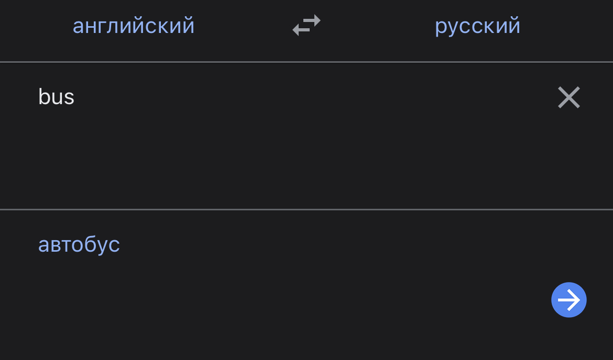Image resolution: width=613 pixels, height=360 pixels.
Task: Go to full translation via arrow button
Action: (x=568, y=300)
